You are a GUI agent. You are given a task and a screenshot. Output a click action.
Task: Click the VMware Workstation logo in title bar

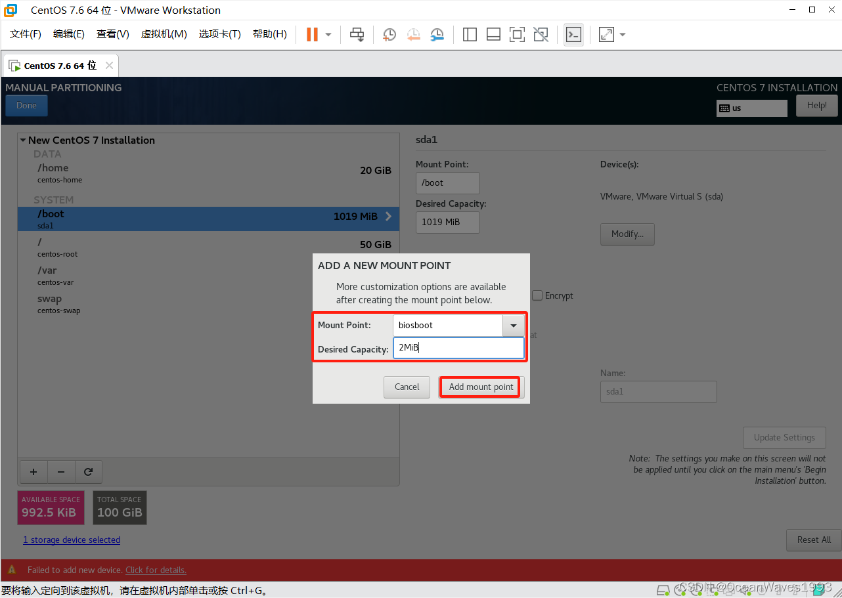(11, 10)
